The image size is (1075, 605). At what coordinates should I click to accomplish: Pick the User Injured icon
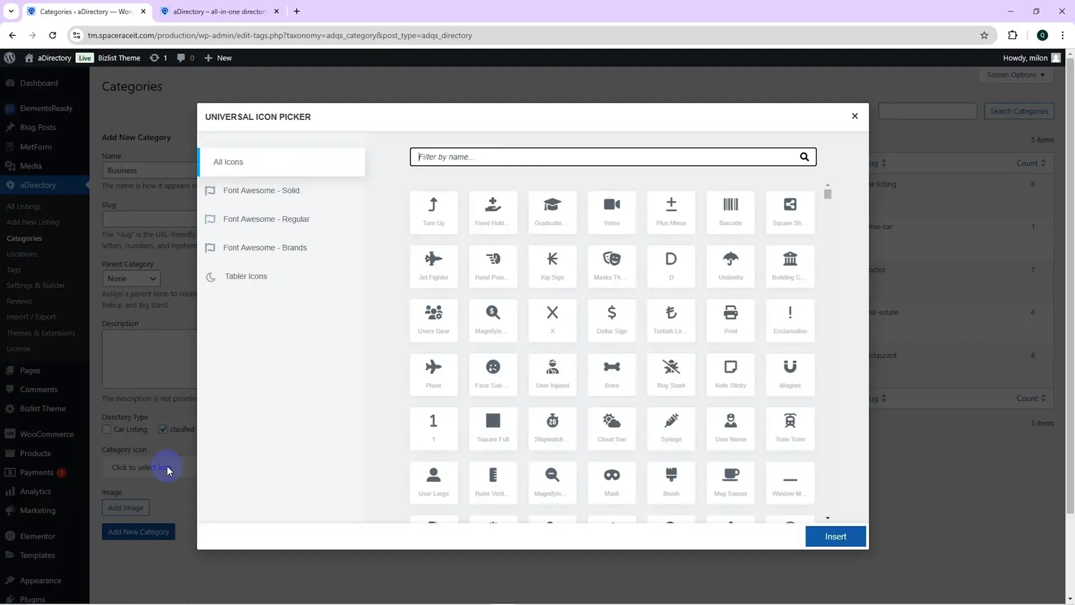[552, 375]
